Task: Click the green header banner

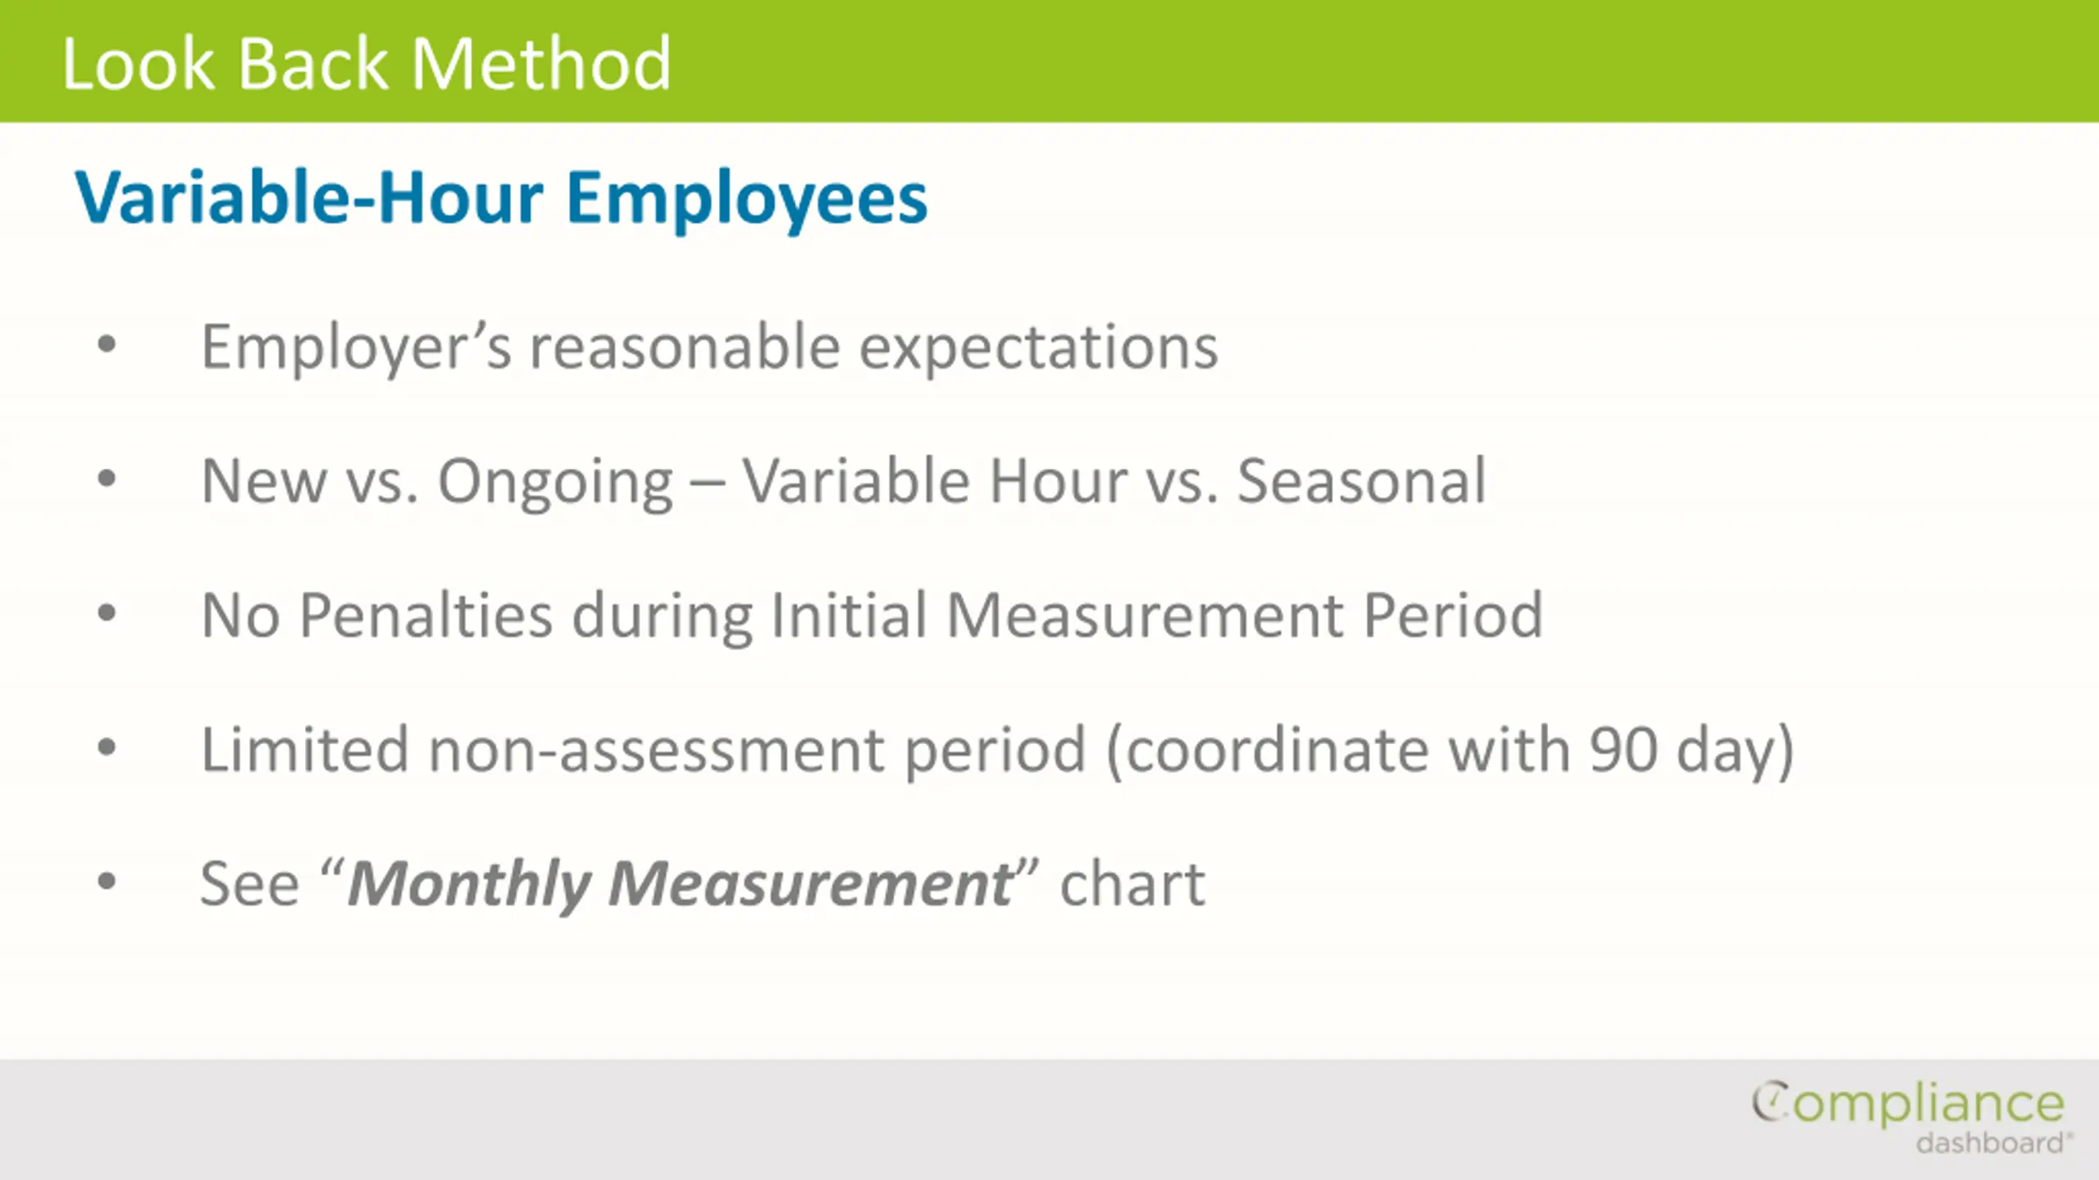Action: [1049, 61]
